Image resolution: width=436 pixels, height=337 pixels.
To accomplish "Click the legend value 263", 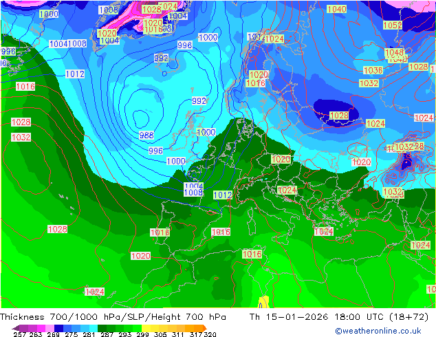I will click(x=36, y=334).
